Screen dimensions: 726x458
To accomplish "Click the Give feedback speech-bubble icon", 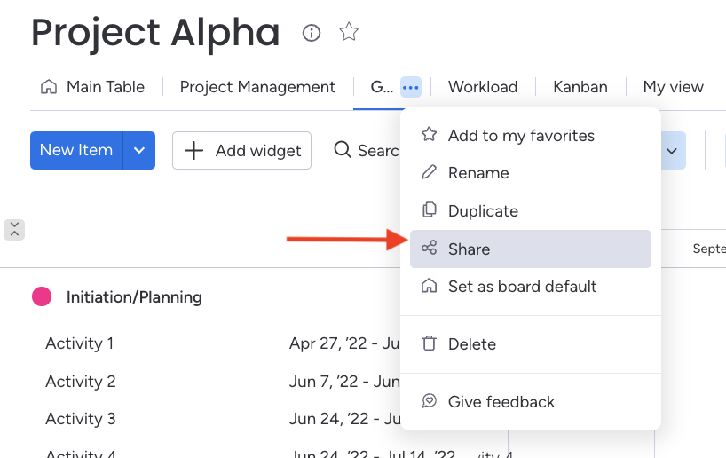I will (x=430, y=402).
